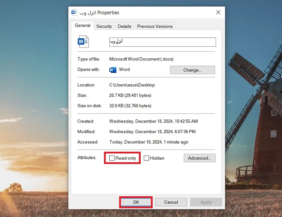Click the Word app icon beside Opens with
The image size is (282, 217).
(x=113, y=70)
